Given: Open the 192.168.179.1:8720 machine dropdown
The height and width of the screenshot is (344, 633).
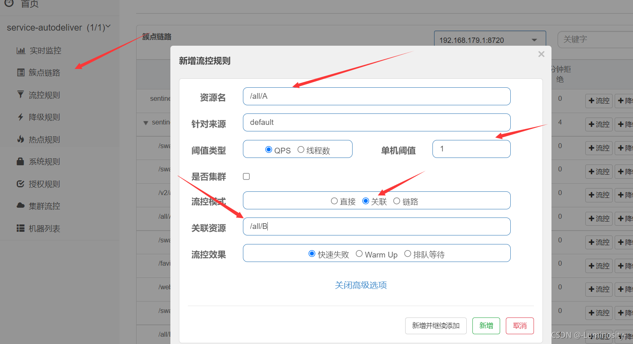Looking at the screenshot, I should click(490, 40).
